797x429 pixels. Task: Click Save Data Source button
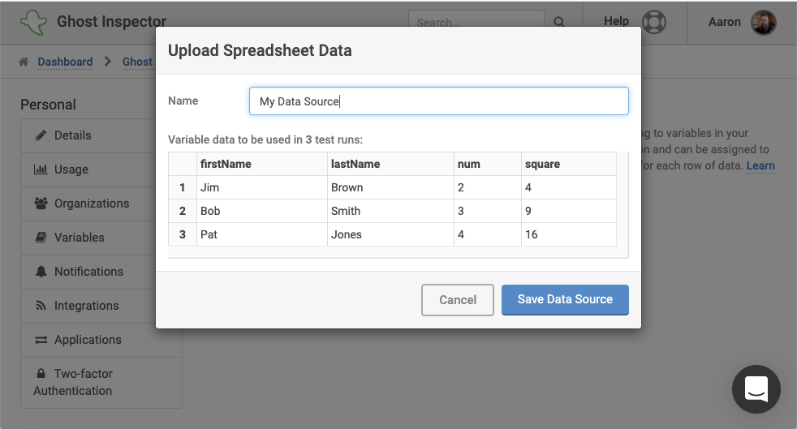[x=565, y=299]
